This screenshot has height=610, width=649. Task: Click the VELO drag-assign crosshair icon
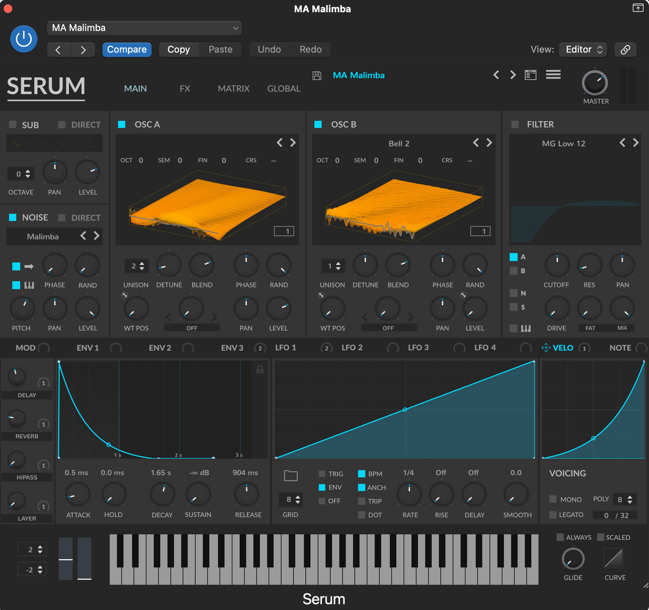tap(546, 348)
